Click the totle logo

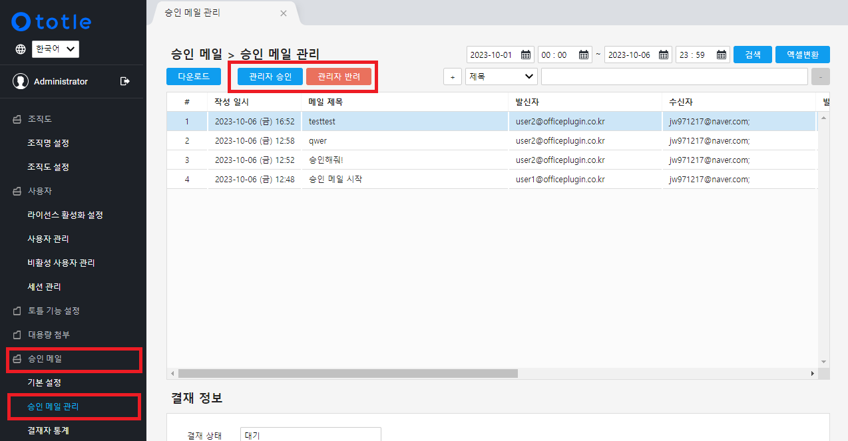(x=51, y=22)
